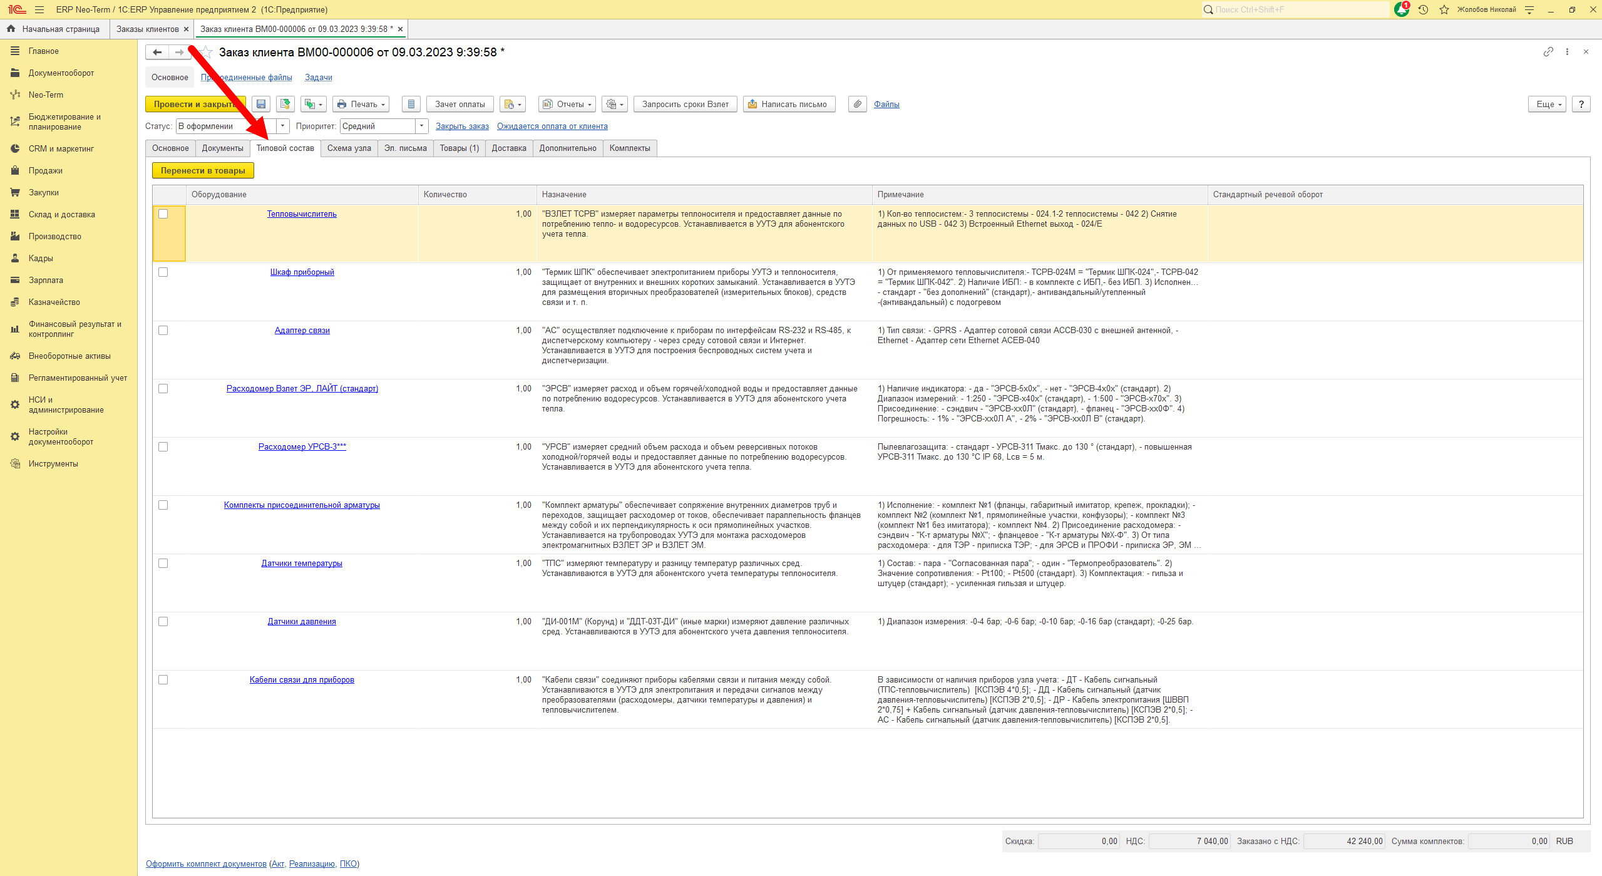Click the notifications bell icon
This screenshot has height=876, width=1602.
click(1402, 9)
